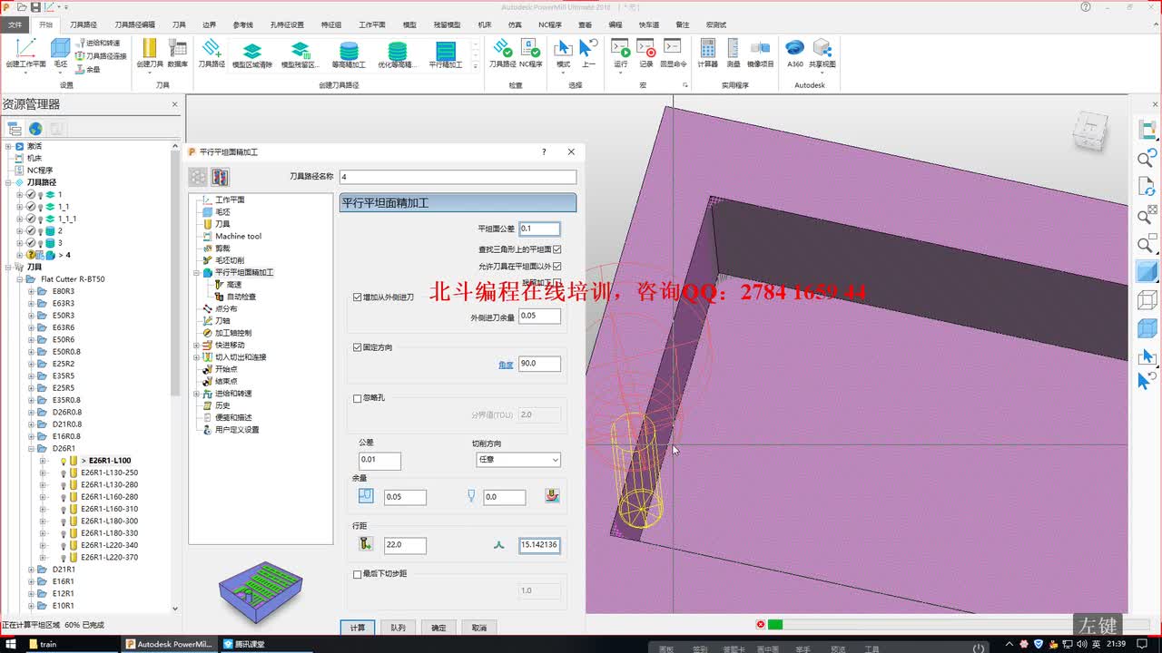The image size is (1162, 653).
Task: Open the 文件 menu tab
Action: (x=15, y=24)
